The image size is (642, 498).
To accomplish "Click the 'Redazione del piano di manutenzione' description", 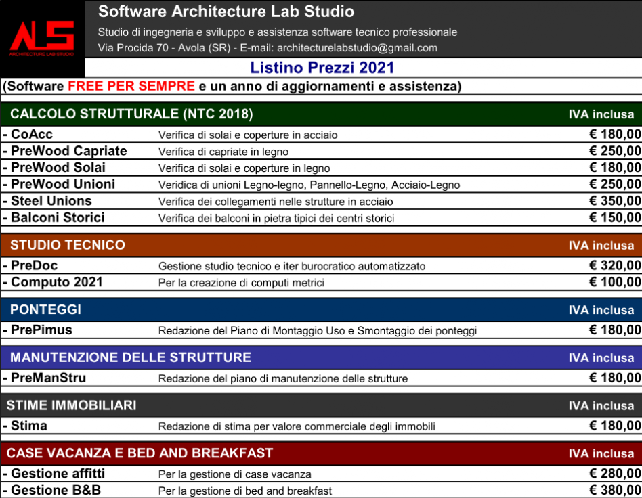I will coord(283,378).
